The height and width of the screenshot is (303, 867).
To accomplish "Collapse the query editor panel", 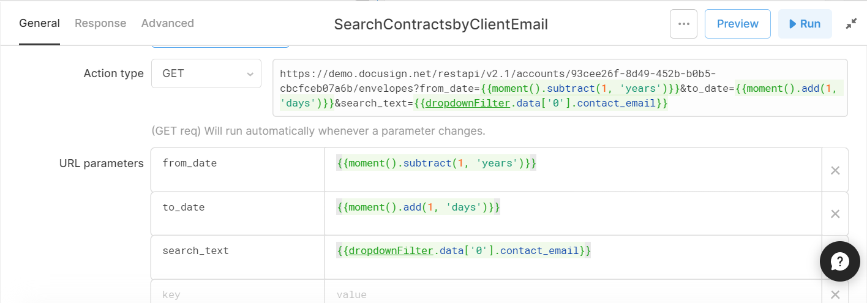I will [851, 24].
